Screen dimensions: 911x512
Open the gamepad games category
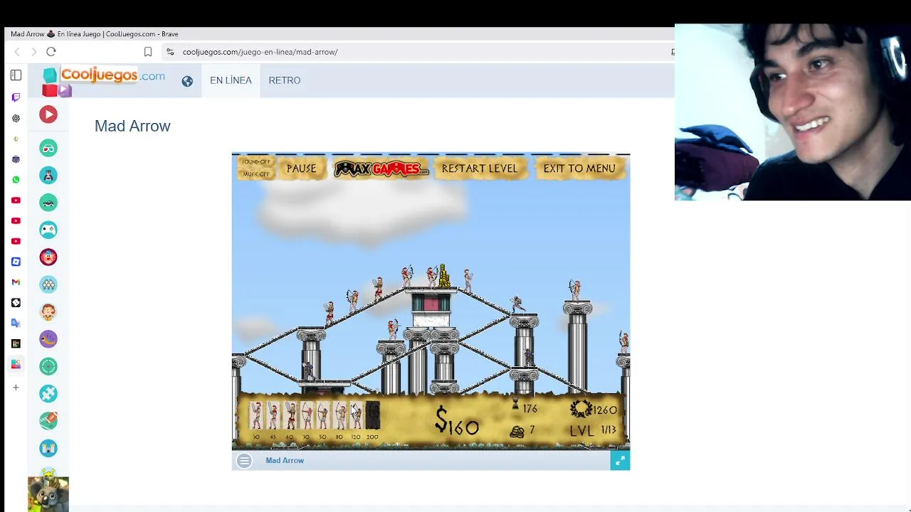[48, 230]
